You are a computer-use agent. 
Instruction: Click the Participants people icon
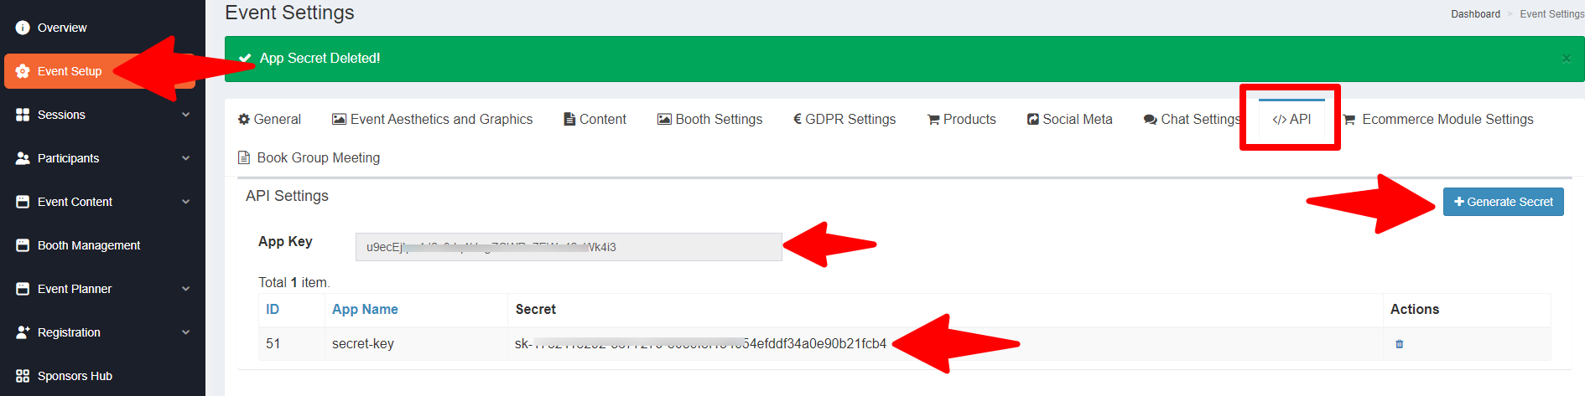(x=23, y=158)
